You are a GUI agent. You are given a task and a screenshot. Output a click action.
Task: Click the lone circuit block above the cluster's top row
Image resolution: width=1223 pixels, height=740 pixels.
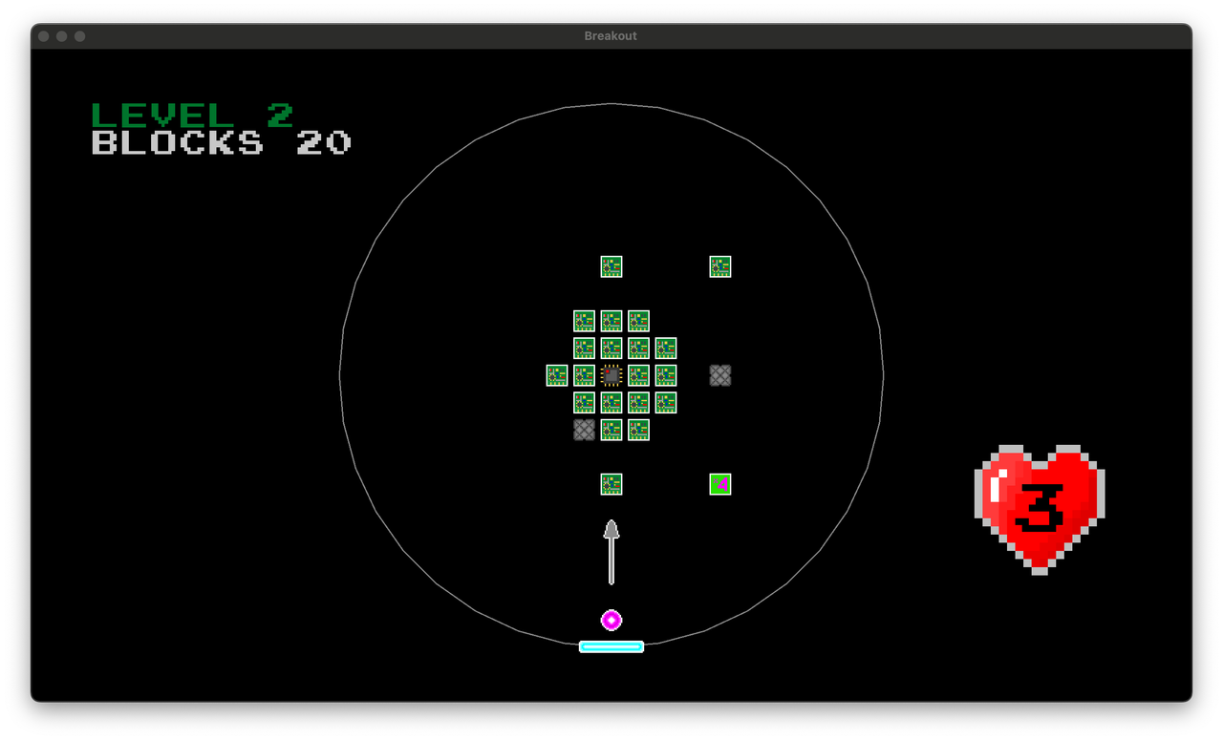(x=611, y=266)
